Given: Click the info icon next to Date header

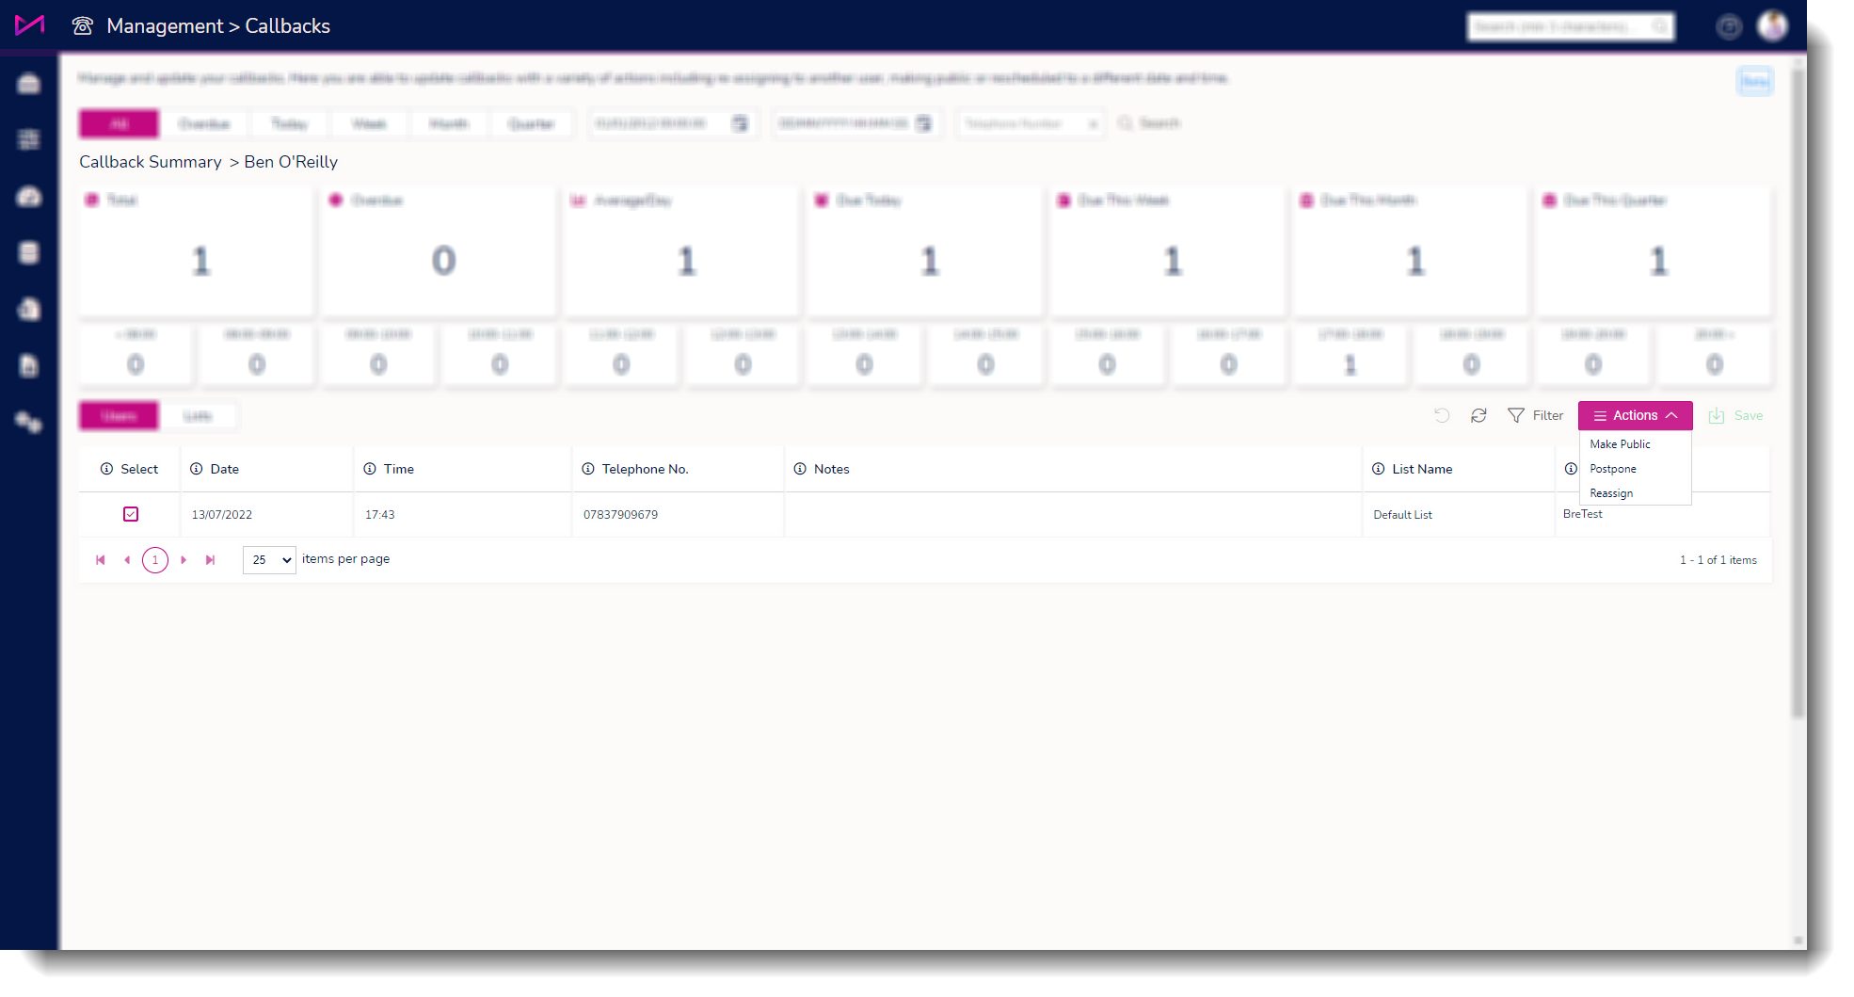Looking at the screenshot, I should [196, 469].
